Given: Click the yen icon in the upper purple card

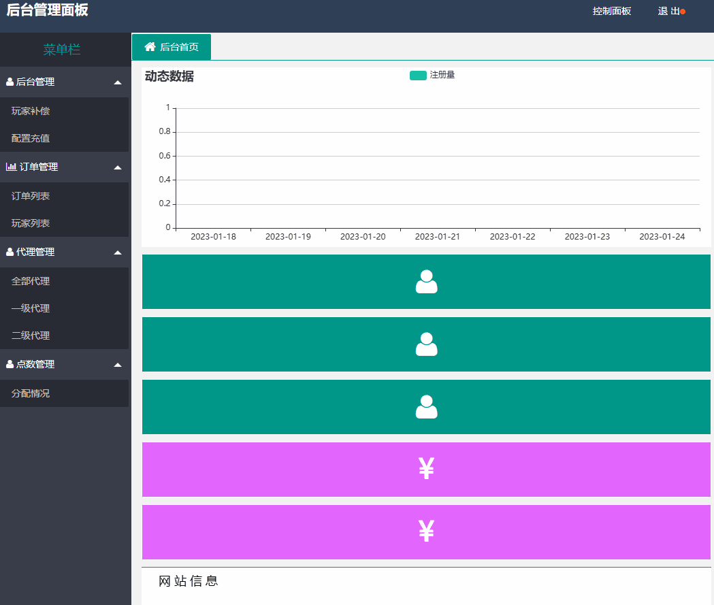Looking at the screenshot, I should [x=426, y=469].
